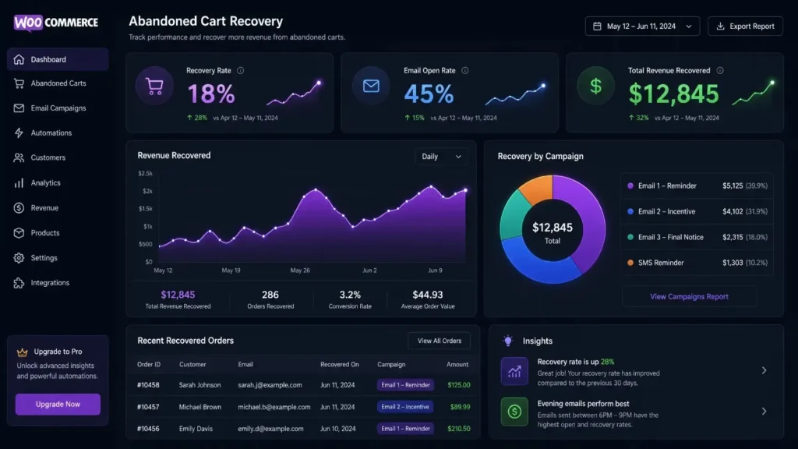Open the Daily interval dropdown
The image size is (798, 449).
pyautogui.click(x=441, y=157)
